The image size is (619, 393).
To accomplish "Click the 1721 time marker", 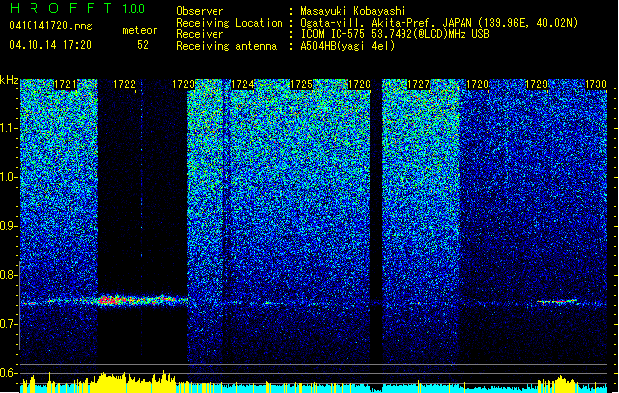I will point(65,84).
